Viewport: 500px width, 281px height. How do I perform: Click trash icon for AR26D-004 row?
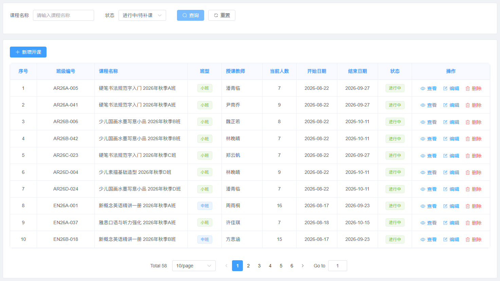(x=468, y=172)
